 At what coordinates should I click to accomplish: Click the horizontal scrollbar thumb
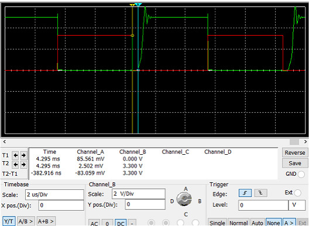tap(294, 142)
